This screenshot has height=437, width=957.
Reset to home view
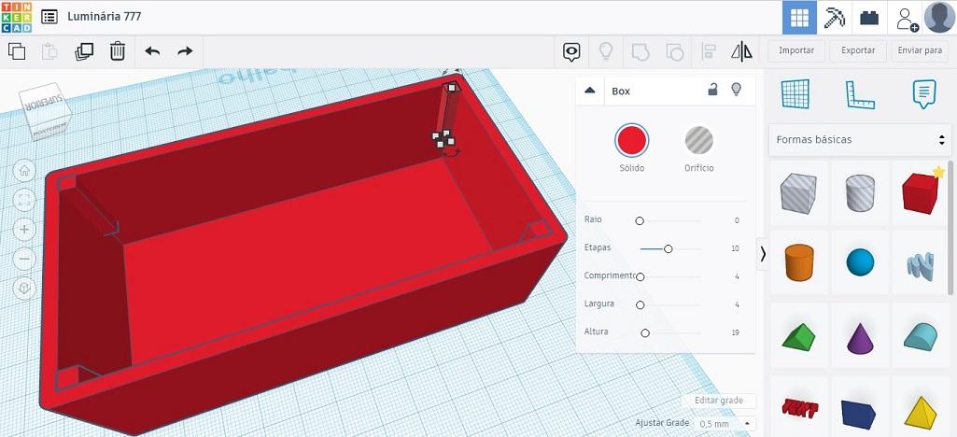tap(24, 170)
